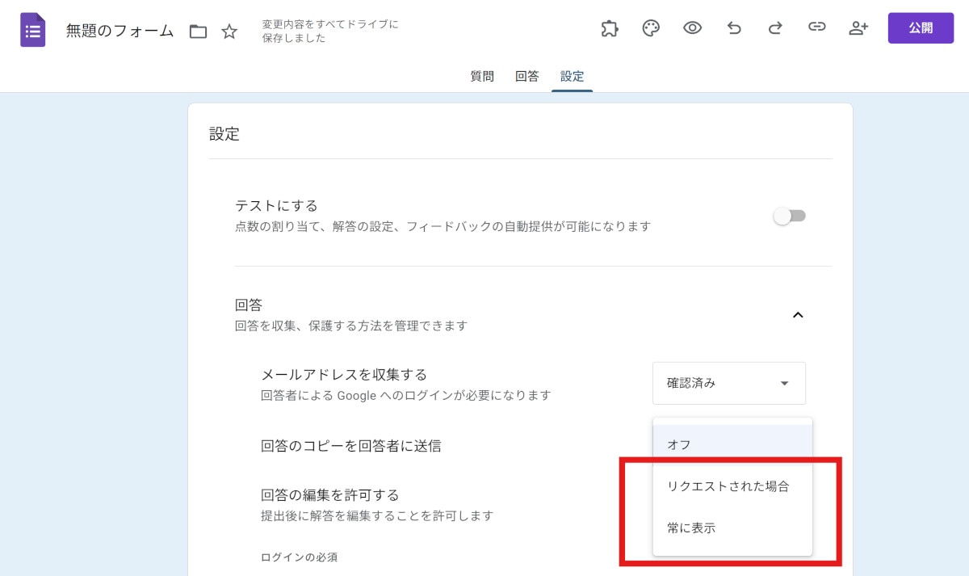Click the redo arrow icon
This screenshot has height=576, width=969.
click(775, 27)
